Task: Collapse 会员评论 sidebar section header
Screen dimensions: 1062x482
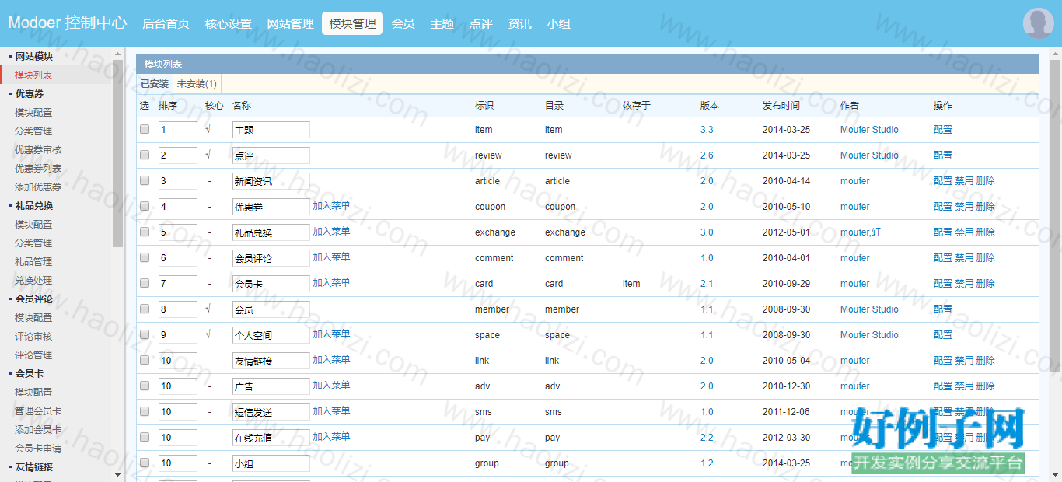Action: point(34,299)
